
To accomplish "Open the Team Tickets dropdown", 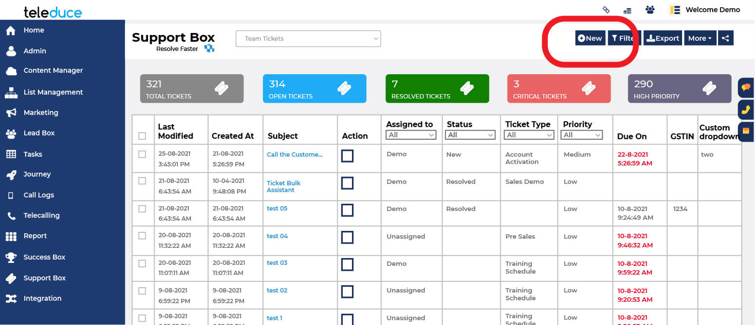I will pos(308,38).
